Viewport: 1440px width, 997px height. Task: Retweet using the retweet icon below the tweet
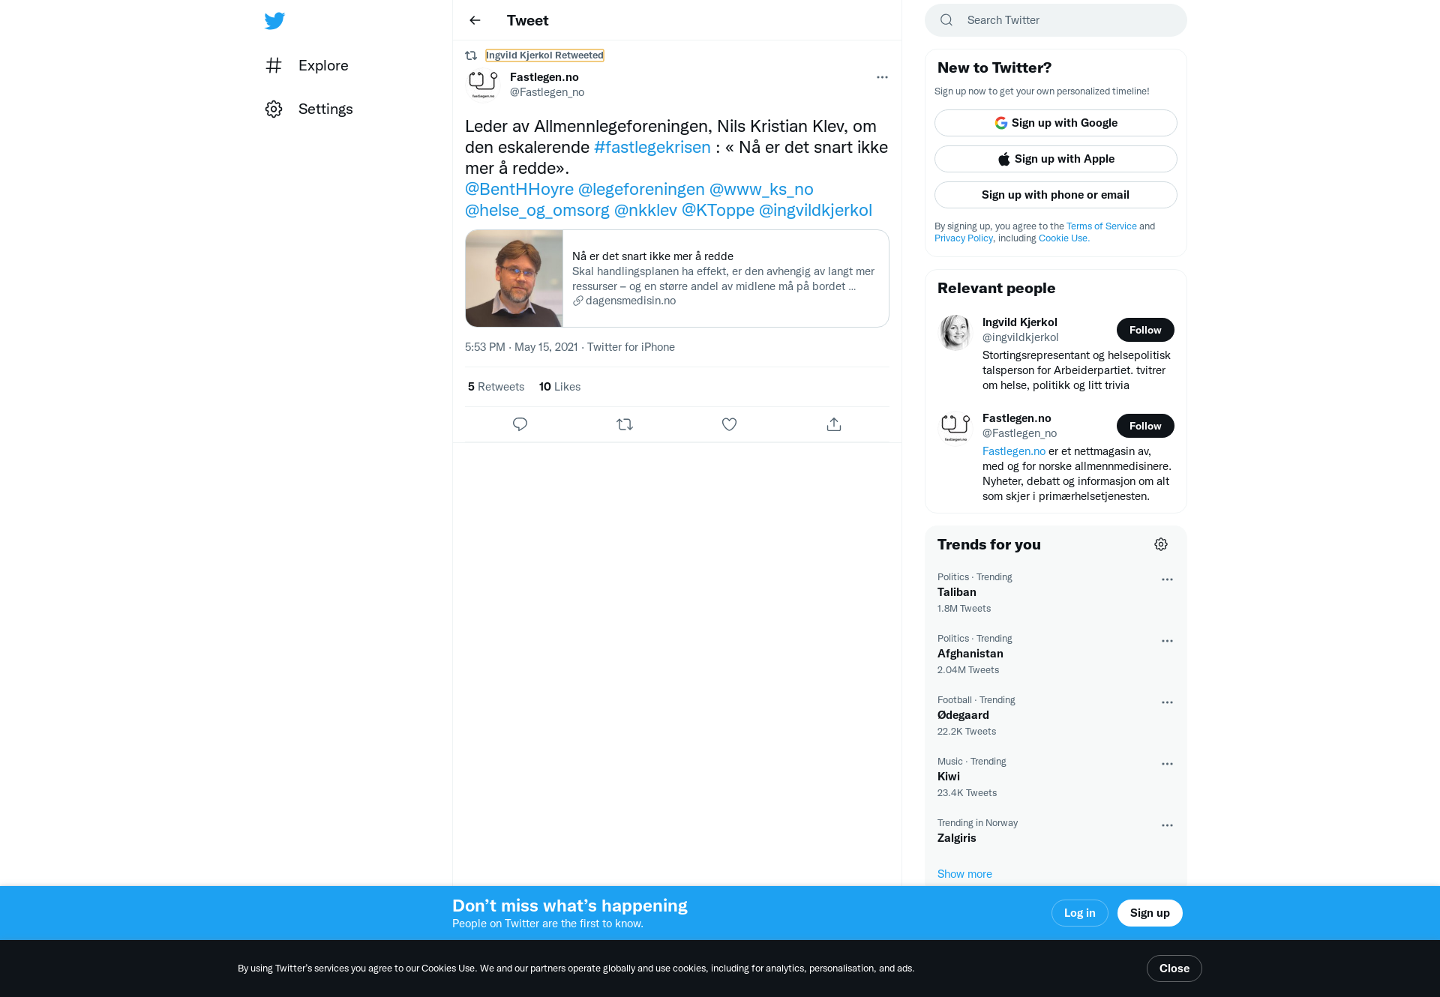tap(625, 424)
